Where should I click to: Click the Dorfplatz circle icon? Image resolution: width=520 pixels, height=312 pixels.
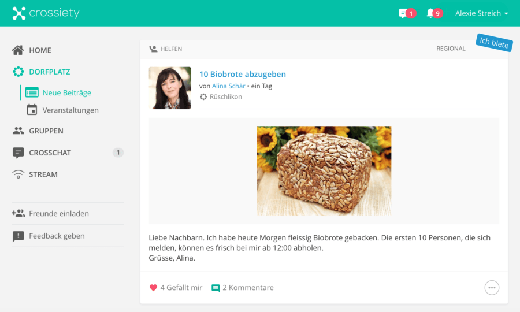point(18,72)
